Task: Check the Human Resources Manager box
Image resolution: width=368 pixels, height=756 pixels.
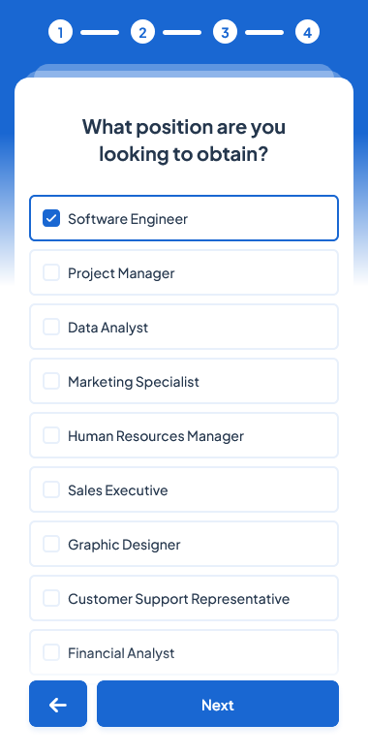Action: tap(51, 435)
